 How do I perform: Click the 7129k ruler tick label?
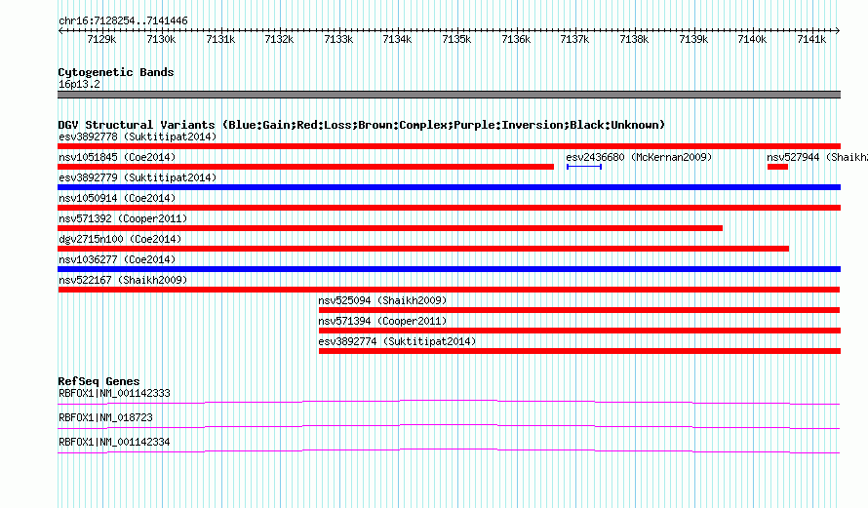101,39
